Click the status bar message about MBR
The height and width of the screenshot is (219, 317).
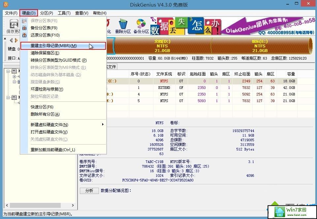pyautogui.click(x=38, y=214)
